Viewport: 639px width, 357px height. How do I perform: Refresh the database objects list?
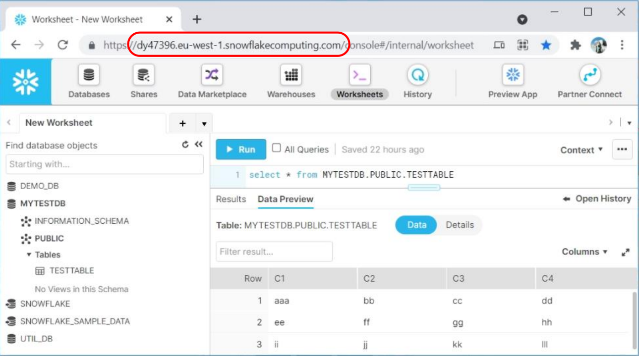[x=185, y=145]
